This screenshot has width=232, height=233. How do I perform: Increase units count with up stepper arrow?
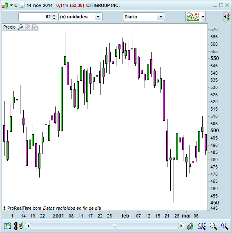(x=54, y=15)
